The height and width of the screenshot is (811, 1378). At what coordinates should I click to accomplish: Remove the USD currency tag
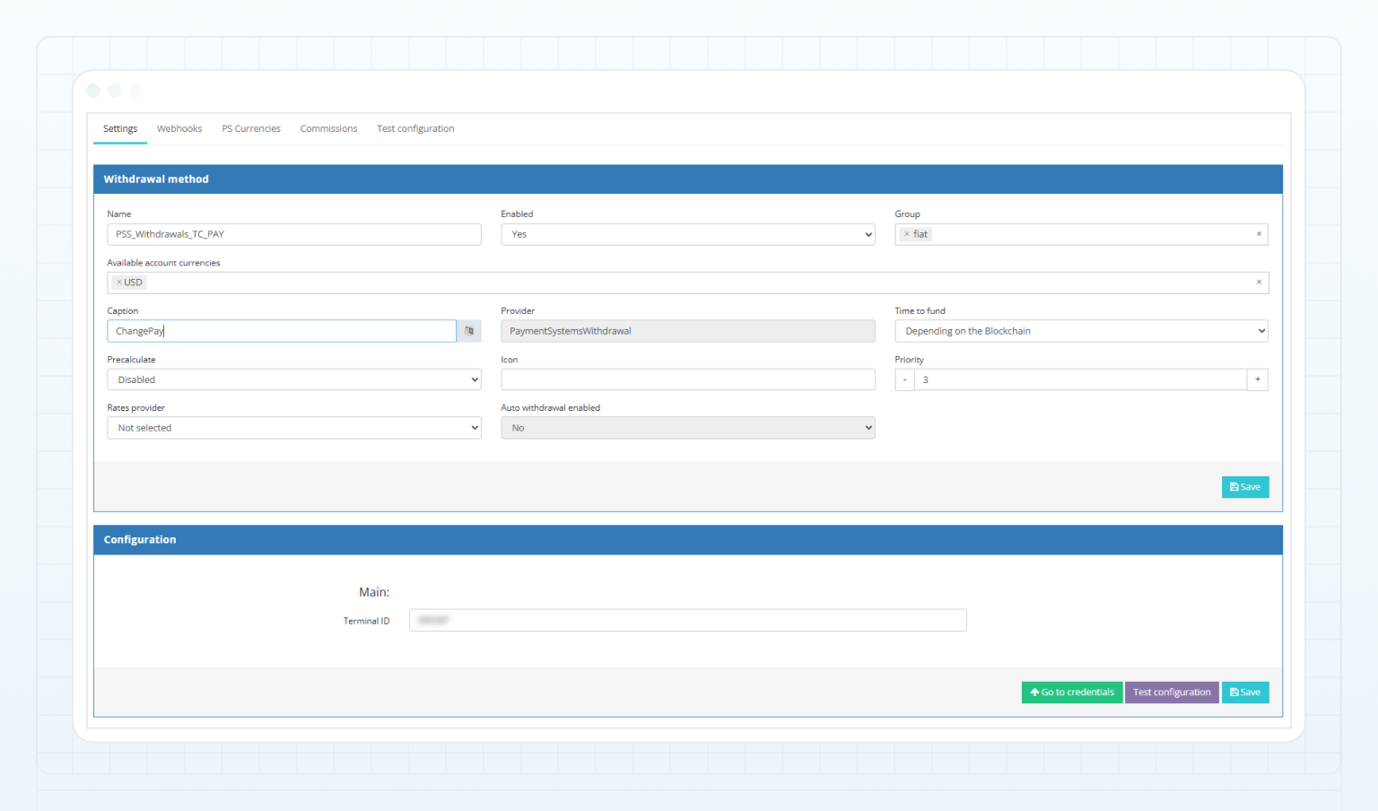pos(118,282)
